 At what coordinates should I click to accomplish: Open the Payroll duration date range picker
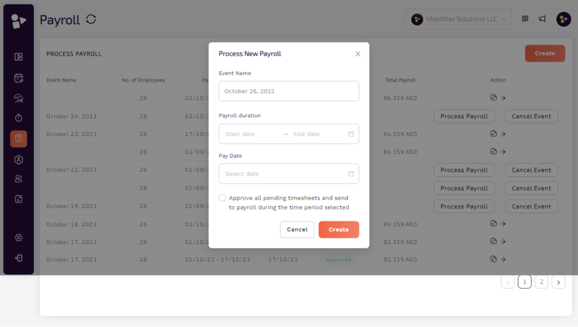pyautogui.click(x=288, y=134)
